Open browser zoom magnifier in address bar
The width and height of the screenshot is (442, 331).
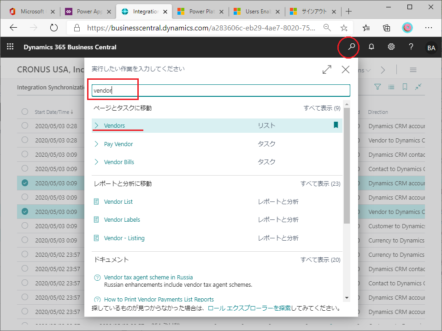[x=327, y=28]
